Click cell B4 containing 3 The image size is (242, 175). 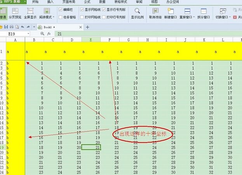click(x=34, y=73)
